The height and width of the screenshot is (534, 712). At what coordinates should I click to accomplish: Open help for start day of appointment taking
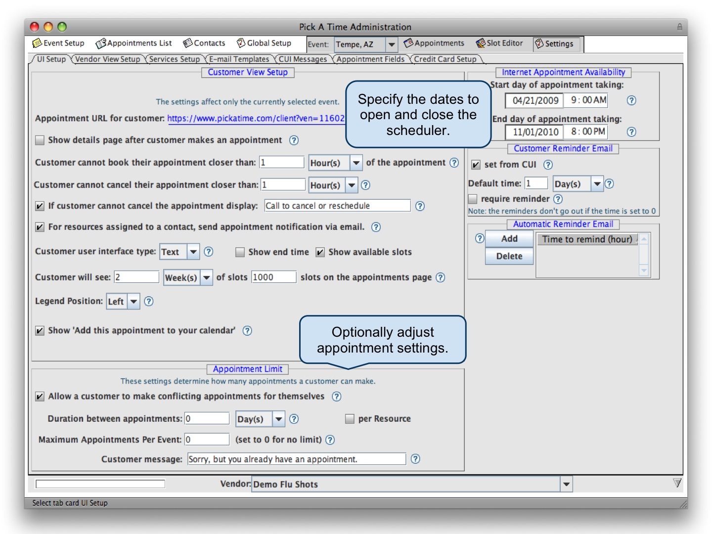point(631,101)
